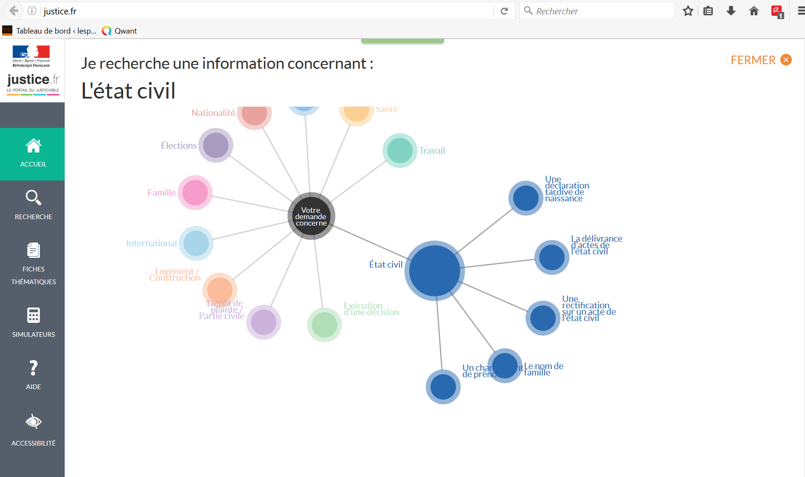Screen dimensions: 805x477
Task: Click the Accueil home icon in sidebar
Action: click(x=33, y=147)
